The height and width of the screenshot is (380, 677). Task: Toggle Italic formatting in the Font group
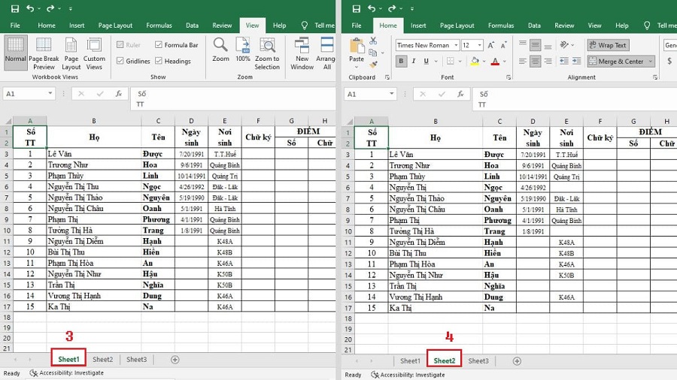click(414, 62)
